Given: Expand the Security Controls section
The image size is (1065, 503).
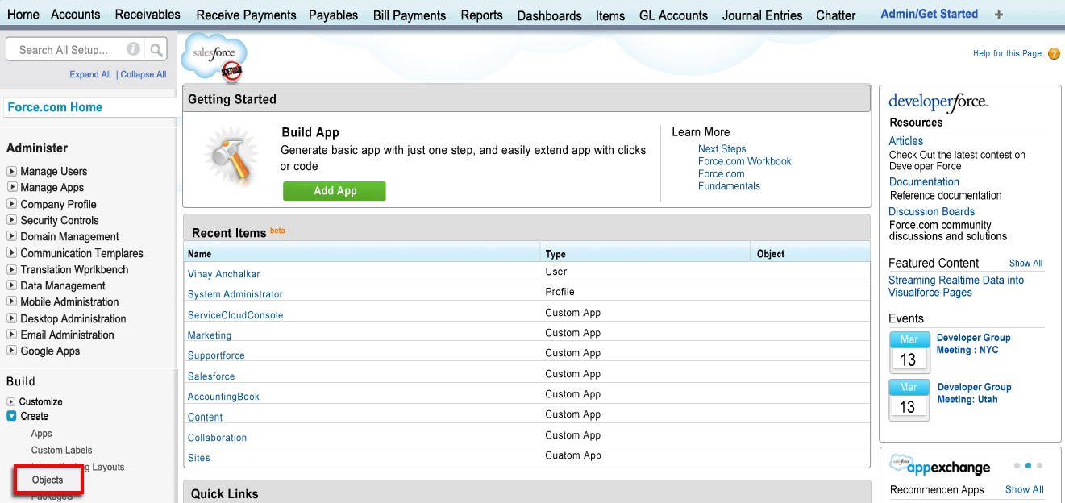Looking at the screenshot, I should [x=11, y=220].
